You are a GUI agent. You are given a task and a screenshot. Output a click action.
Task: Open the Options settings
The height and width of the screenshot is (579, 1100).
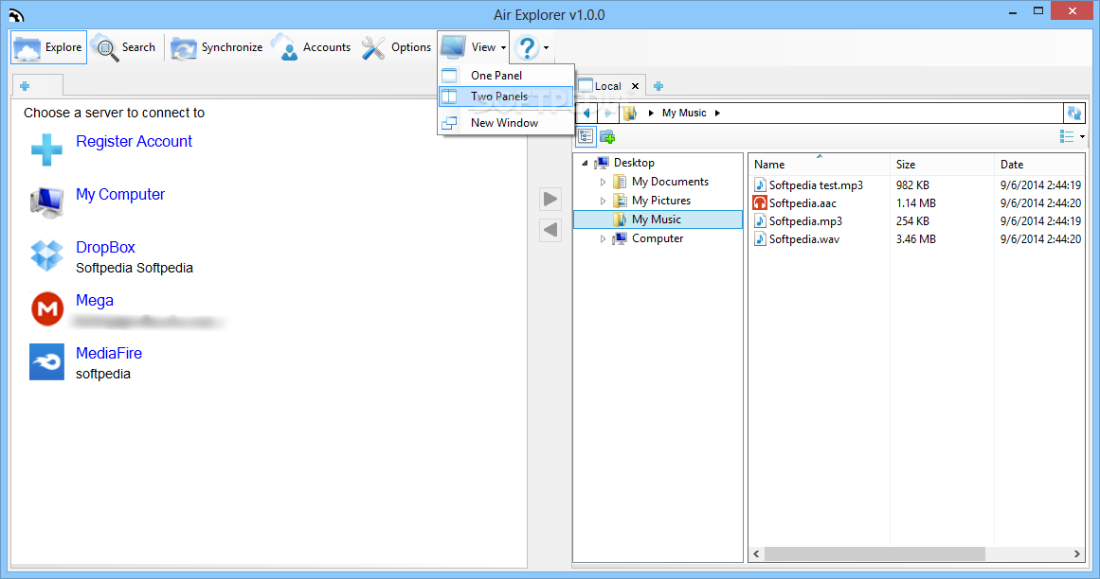click(x=396, y=47)
